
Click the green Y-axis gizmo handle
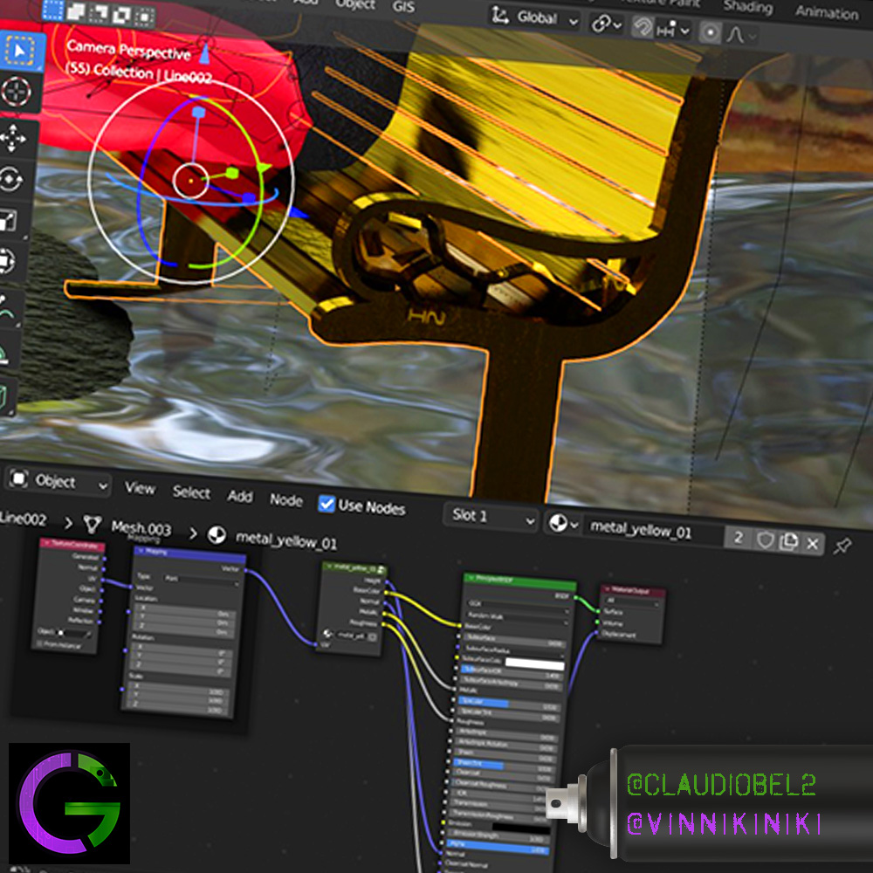[232, 173]
